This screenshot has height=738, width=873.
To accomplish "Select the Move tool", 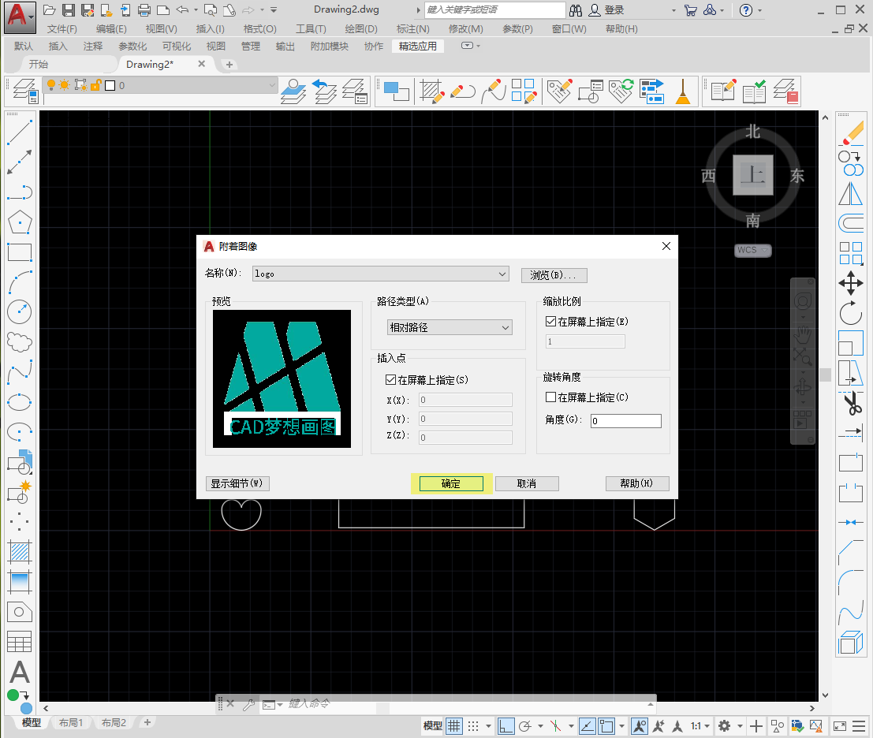I will (851, 283).
